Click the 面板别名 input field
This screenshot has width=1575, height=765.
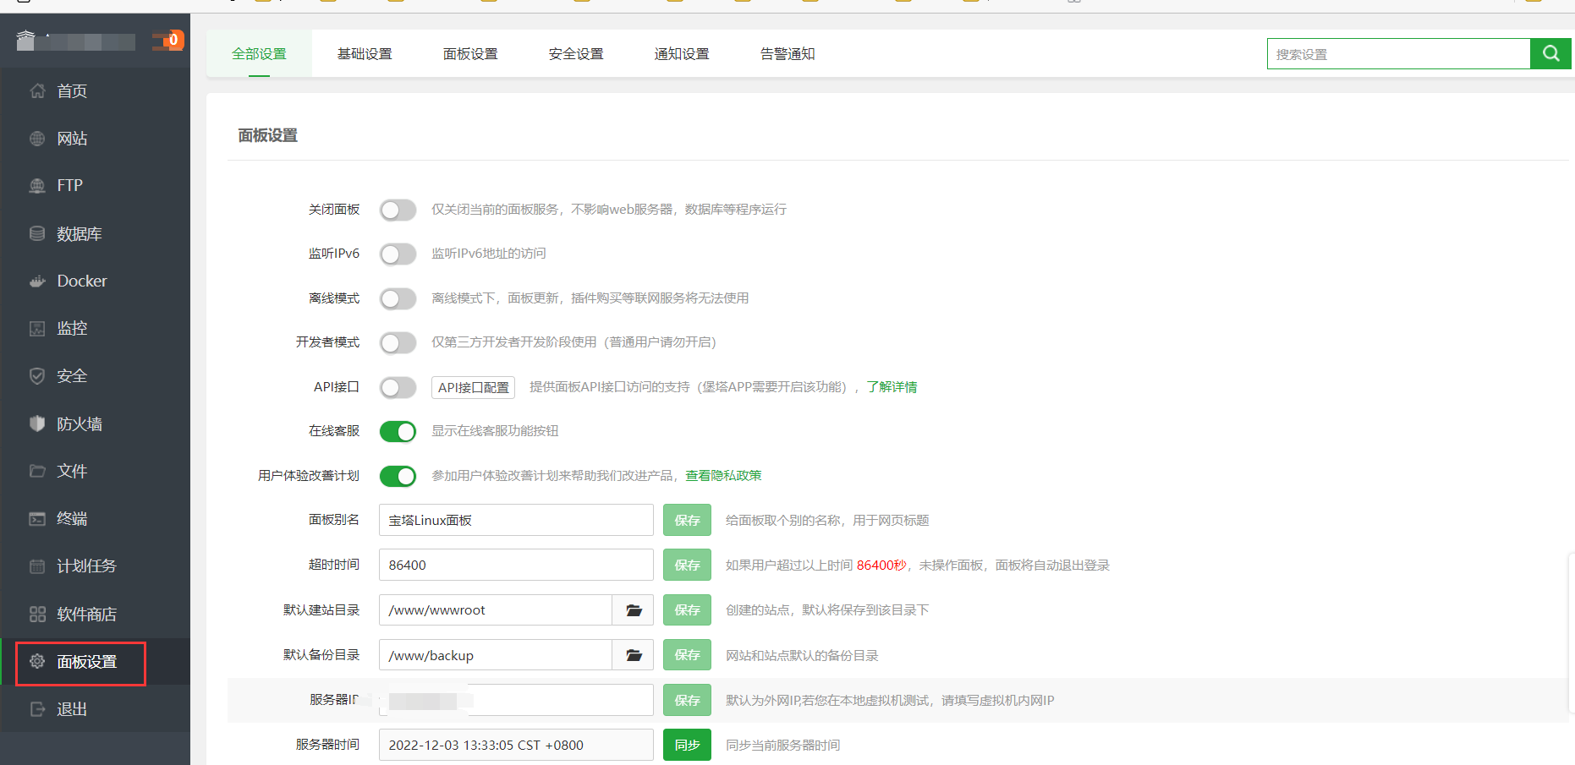(516, 520)
